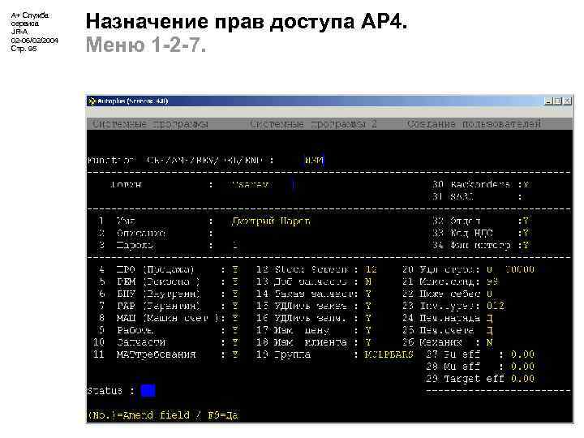The width and height of the screenshot is (584, 438).
Task: Click the Печ.счета value Д
Action: click(x=489, y=330)
